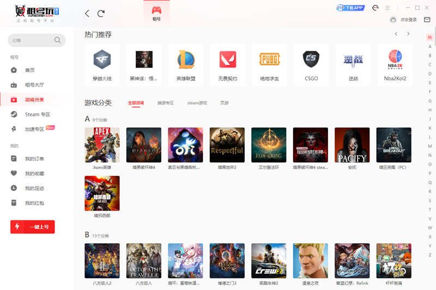Click the 下载APP download banner
The image size is (436, 290).
coord(350,8)
